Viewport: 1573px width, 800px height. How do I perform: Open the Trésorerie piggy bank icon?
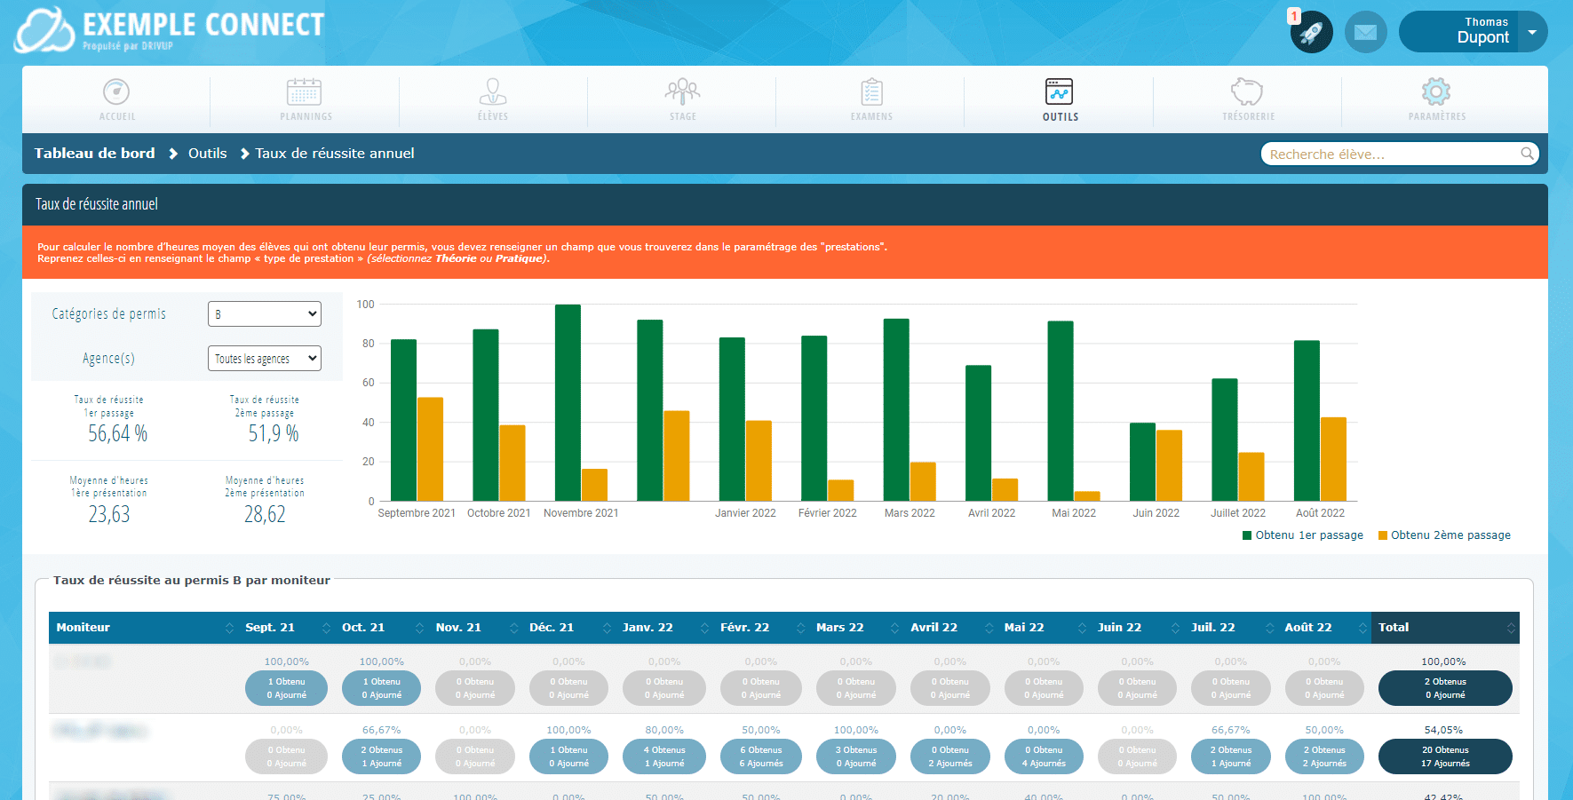point(1247,91)
